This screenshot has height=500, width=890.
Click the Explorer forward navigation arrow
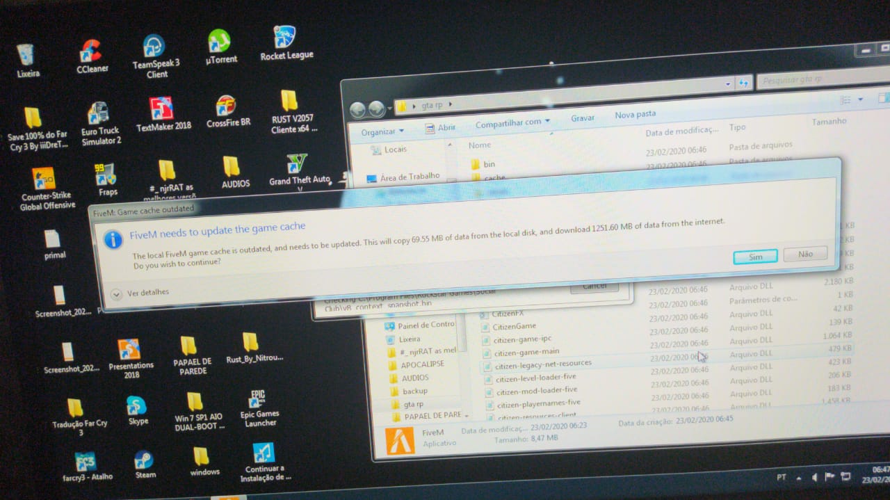377,108
